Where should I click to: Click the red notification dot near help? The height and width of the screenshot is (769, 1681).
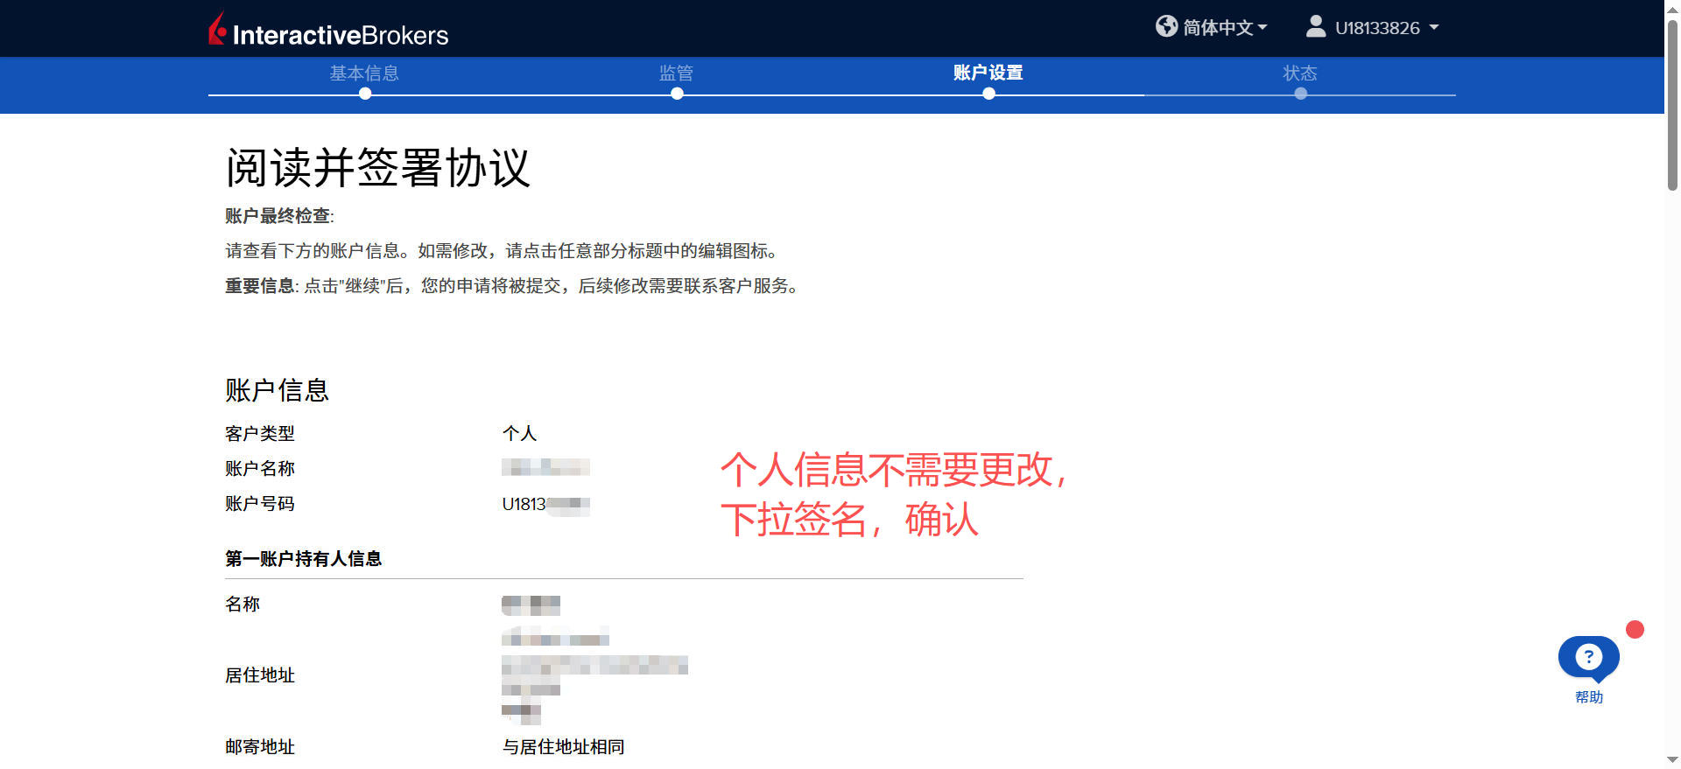(1635, 629)
